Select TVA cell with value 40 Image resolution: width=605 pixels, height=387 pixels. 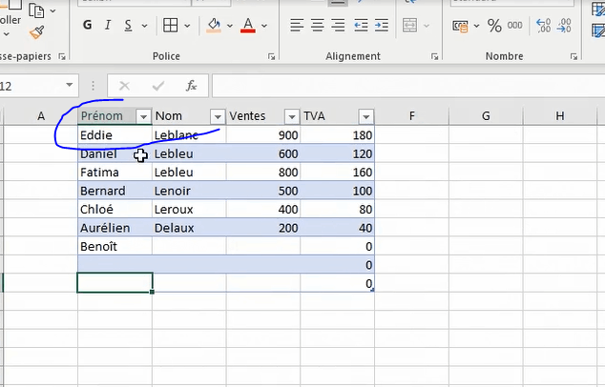(337, 228)
